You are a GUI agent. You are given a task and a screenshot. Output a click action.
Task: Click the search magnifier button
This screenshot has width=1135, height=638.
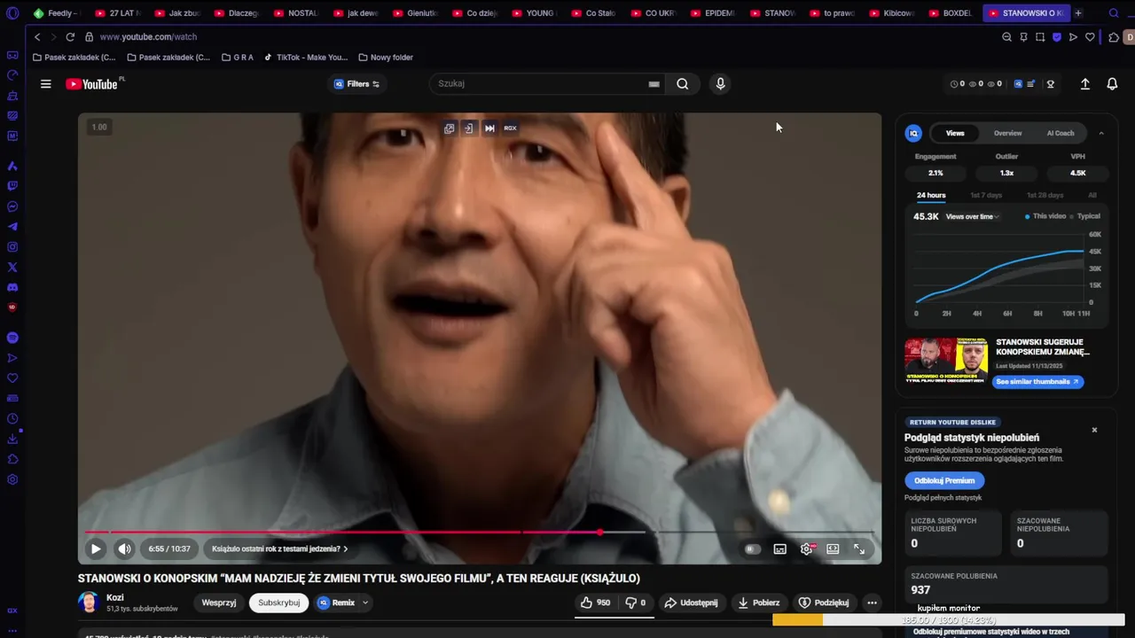point(682,84)
